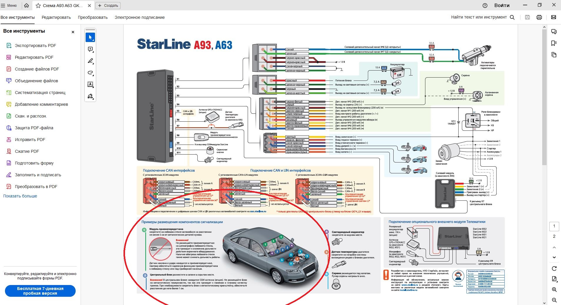
Task: Switch to the Схема A93 A63 tab
Action: (62, 6)
